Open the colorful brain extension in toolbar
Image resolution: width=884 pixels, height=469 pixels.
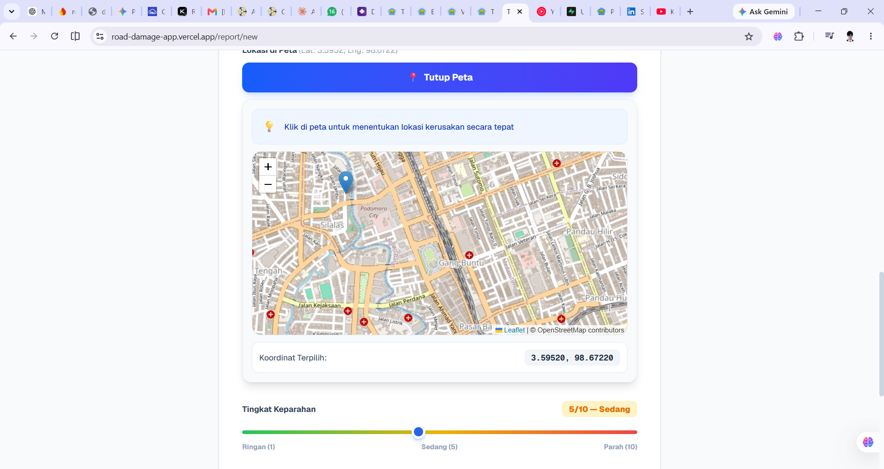pos(778,36)
